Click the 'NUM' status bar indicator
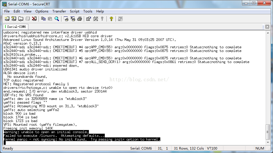 pyautogui.click(x=260, y=148)
